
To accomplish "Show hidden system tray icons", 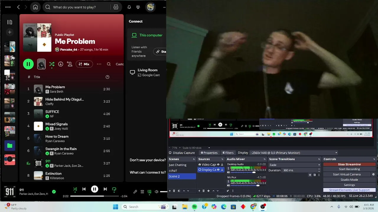I will click(332, 207).
